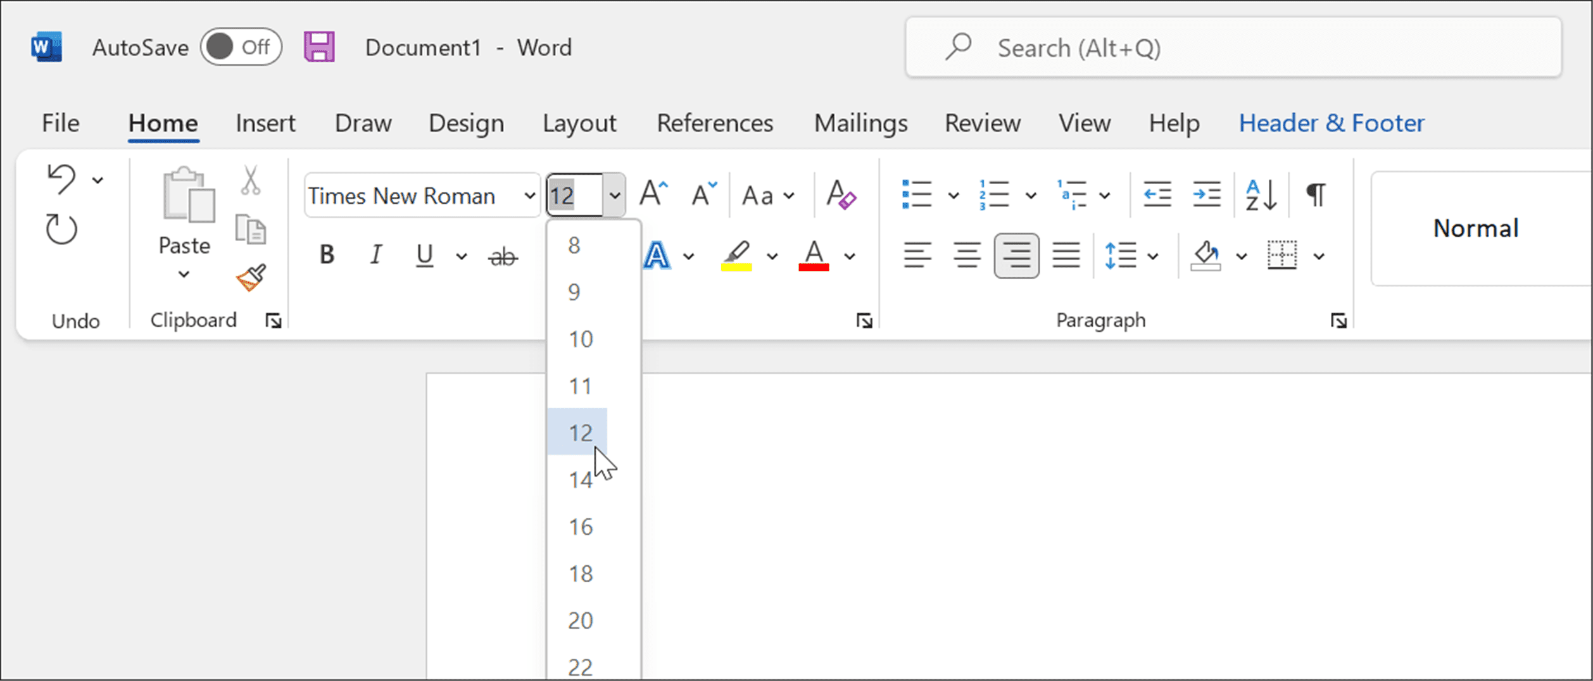This screenshot has height=681, width=1593.
Task: Open the Clipboard dialog launcher
Action: coord(274,320)
